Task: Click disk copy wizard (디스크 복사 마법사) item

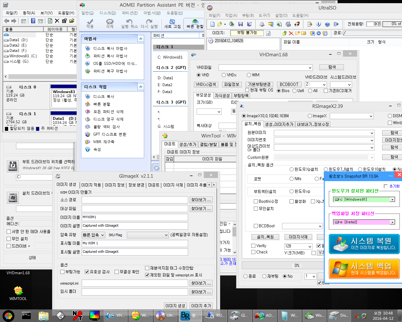Action: 110,48
